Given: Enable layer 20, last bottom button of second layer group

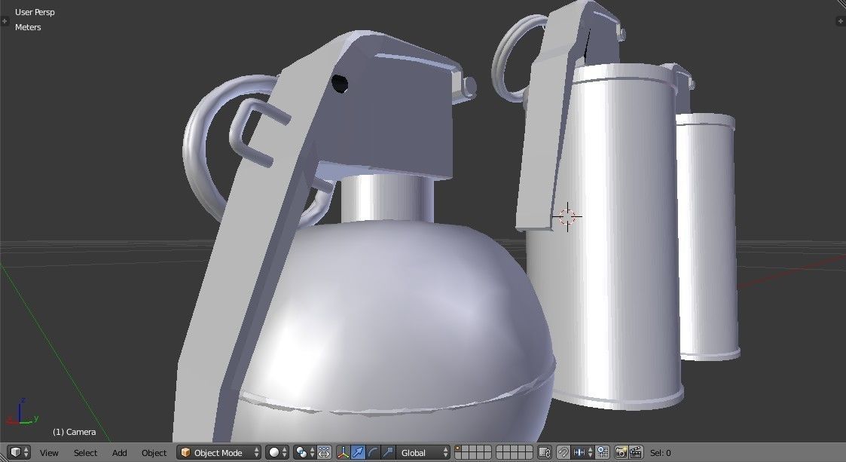Looking at the screenshot, I should click(530, 456).
